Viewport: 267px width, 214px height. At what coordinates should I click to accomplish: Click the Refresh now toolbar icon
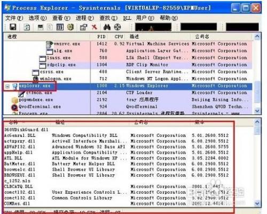click(x=27, y=27)
